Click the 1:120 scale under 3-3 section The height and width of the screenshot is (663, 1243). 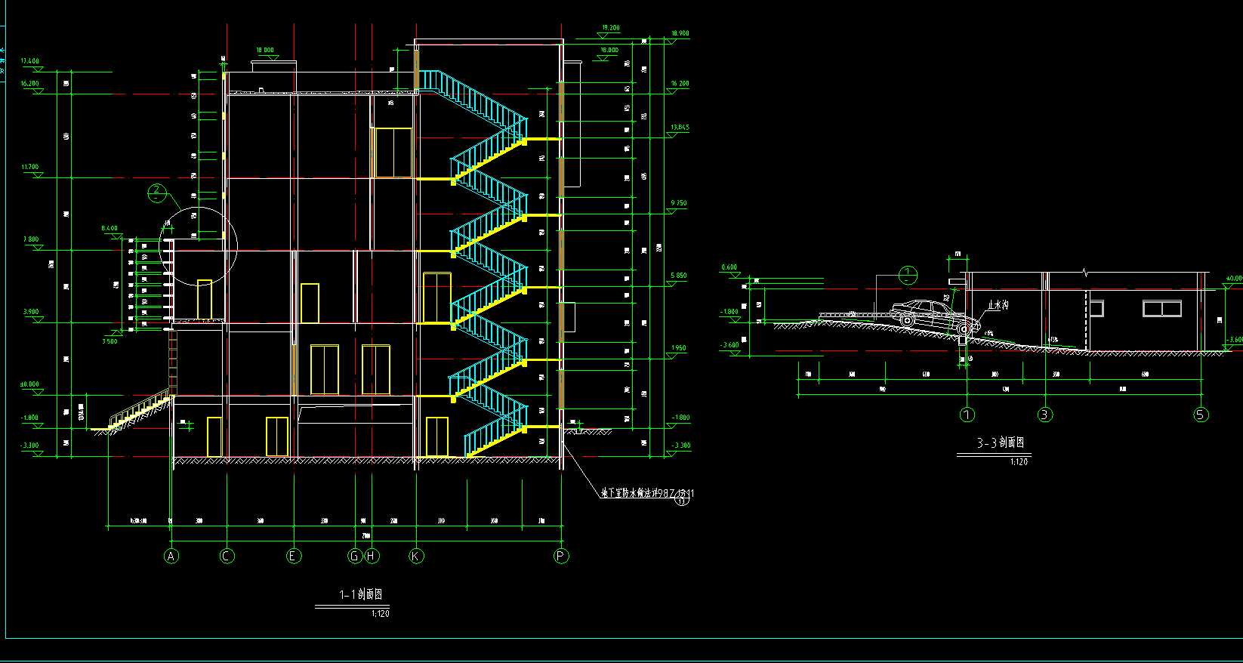click(1019, 462)
